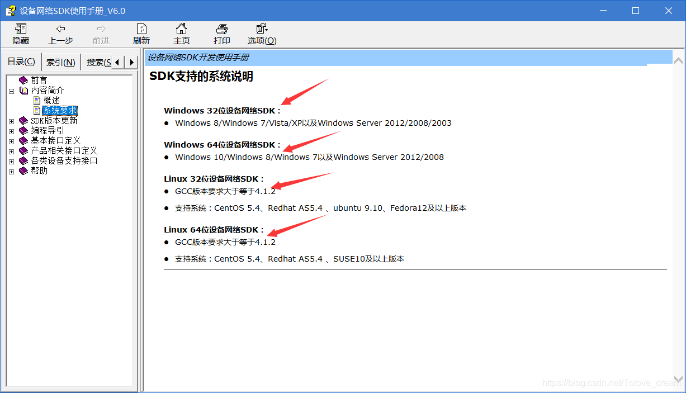Select the 内容简介 topic
This screenshot has width=686, height=393.
[x=48, y=90]
